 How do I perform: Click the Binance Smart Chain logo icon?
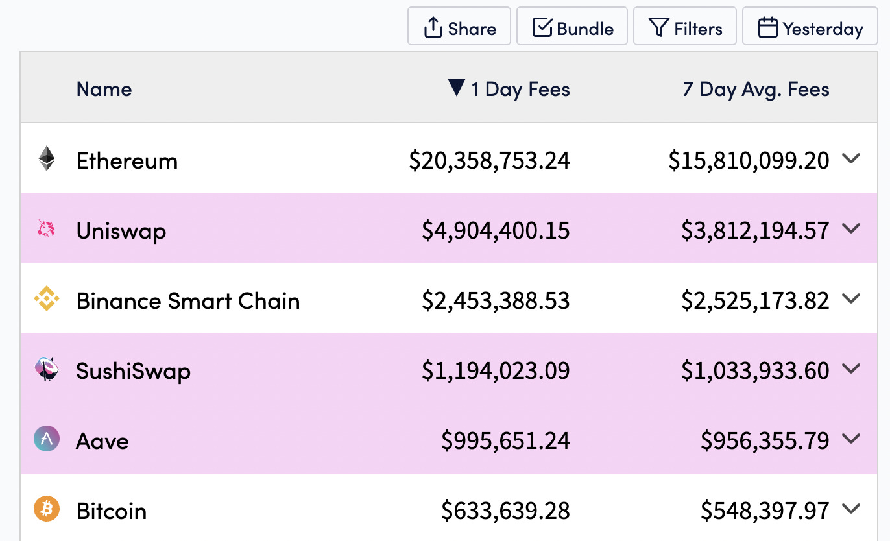click(x=46, y=298)
